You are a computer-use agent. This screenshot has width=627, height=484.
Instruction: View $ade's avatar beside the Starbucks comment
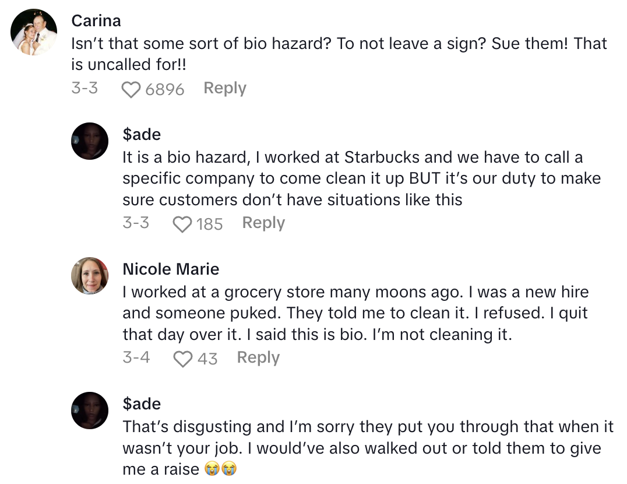point(90,141)
